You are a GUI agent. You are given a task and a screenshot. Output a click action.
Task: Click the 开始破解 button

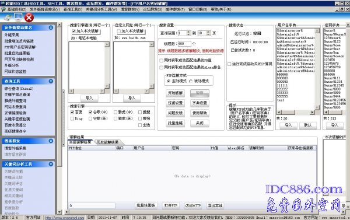(x=175, y=93)
